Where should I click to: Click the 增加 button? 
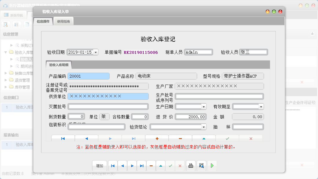[100, 166]
